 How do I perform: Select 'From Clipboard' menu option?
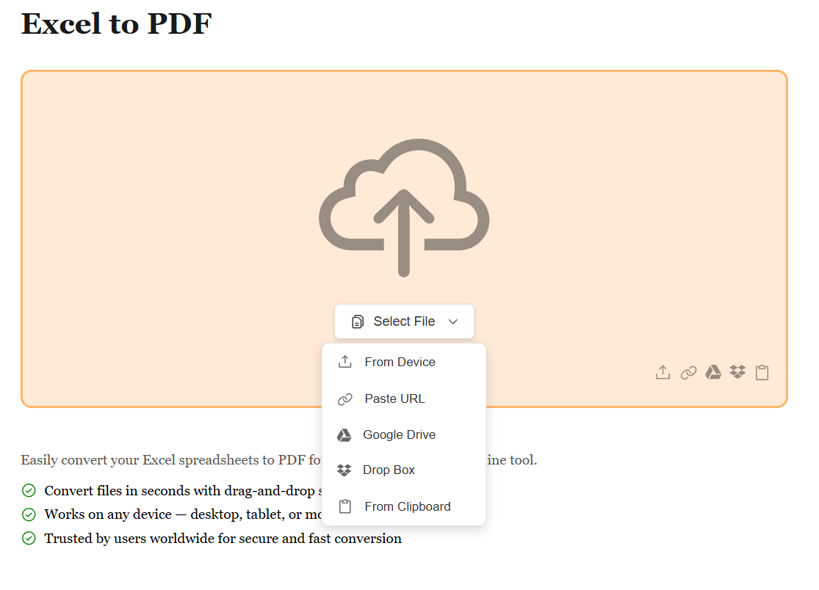click(407, 506)
